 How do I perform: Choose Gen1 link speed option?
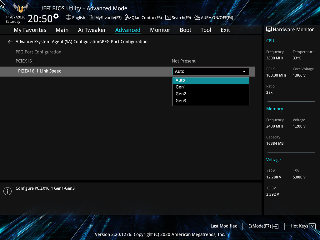(x=211, y=87)
